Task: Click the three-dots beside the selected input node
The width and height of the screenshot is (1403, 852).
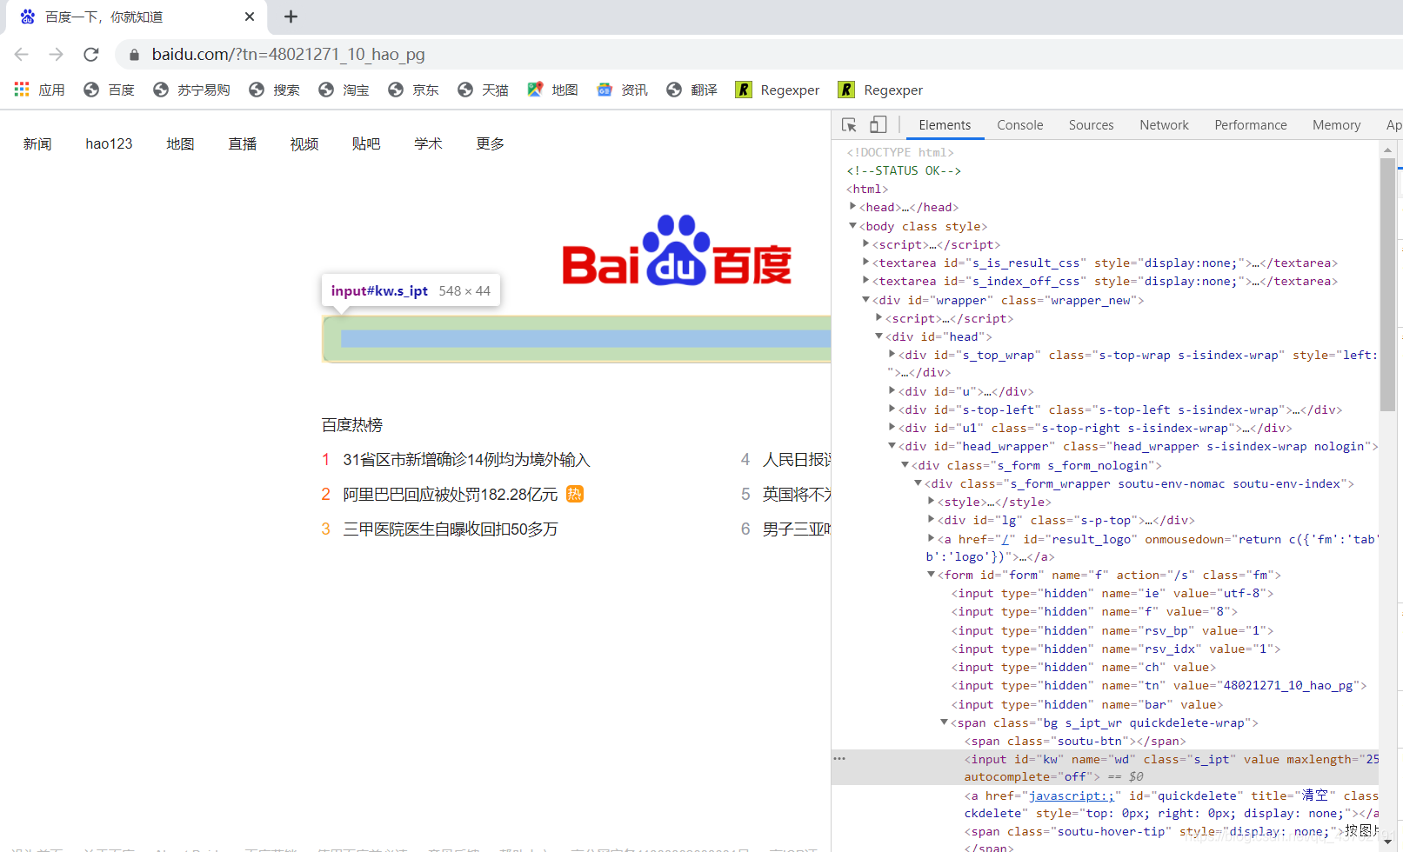Action: coord(839,759)
